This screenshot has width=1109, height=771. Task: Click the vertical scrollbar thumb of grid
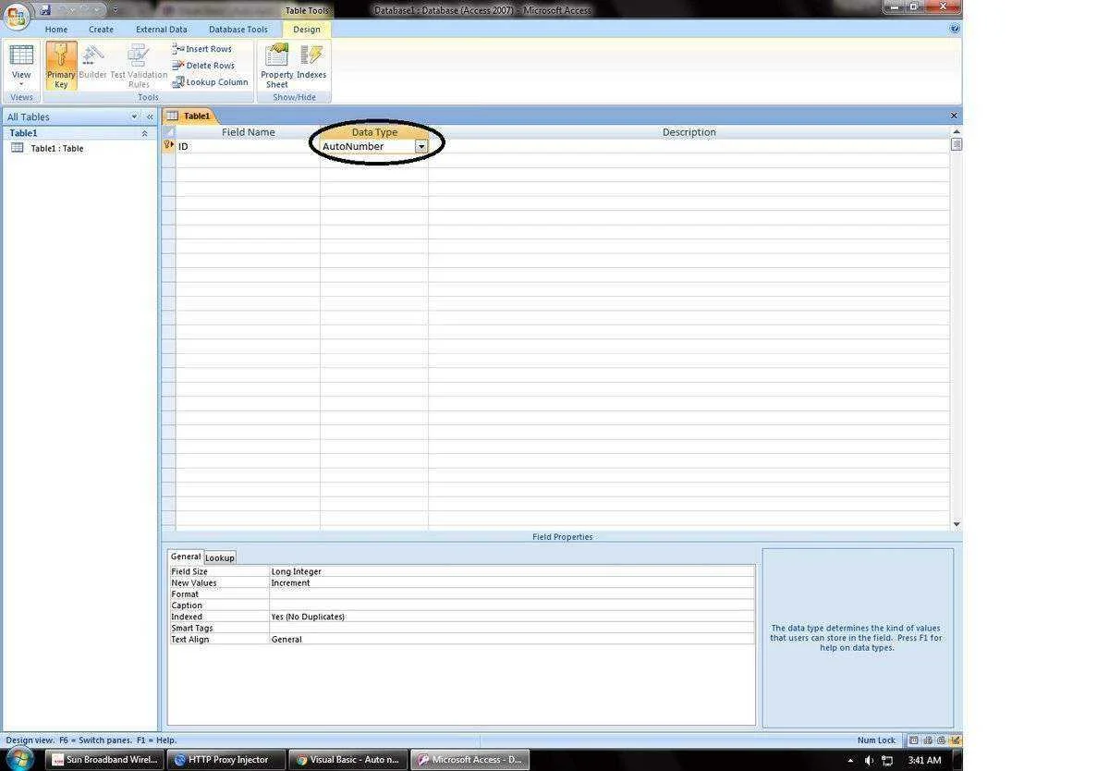click(x=957, y=144)
